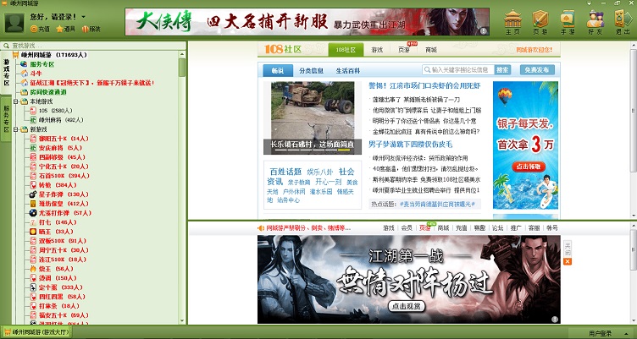The width and height of the screenshot is (637, 339).
Task: Switch to 服务专区 vertical tab
Action: tap(6, 119)
